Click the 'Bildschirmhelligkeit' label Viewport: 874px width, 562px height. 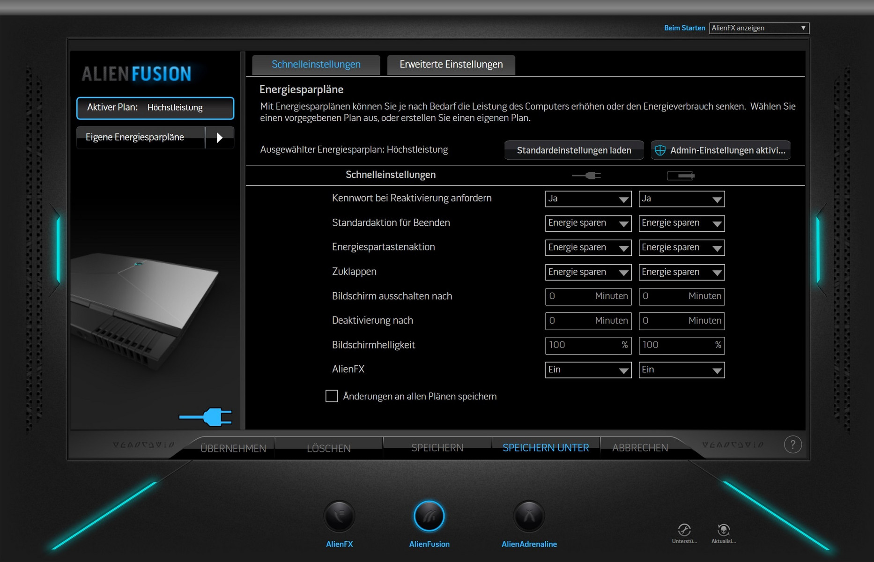pos(373,345)
